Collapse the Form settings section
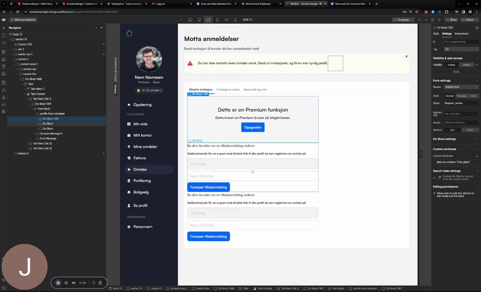 [x=477, y=80]
